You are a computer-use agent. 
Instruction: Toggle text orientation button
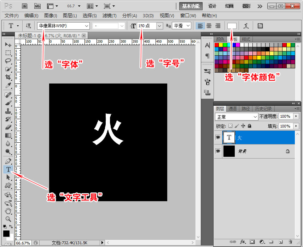click(x=28, y=26)
